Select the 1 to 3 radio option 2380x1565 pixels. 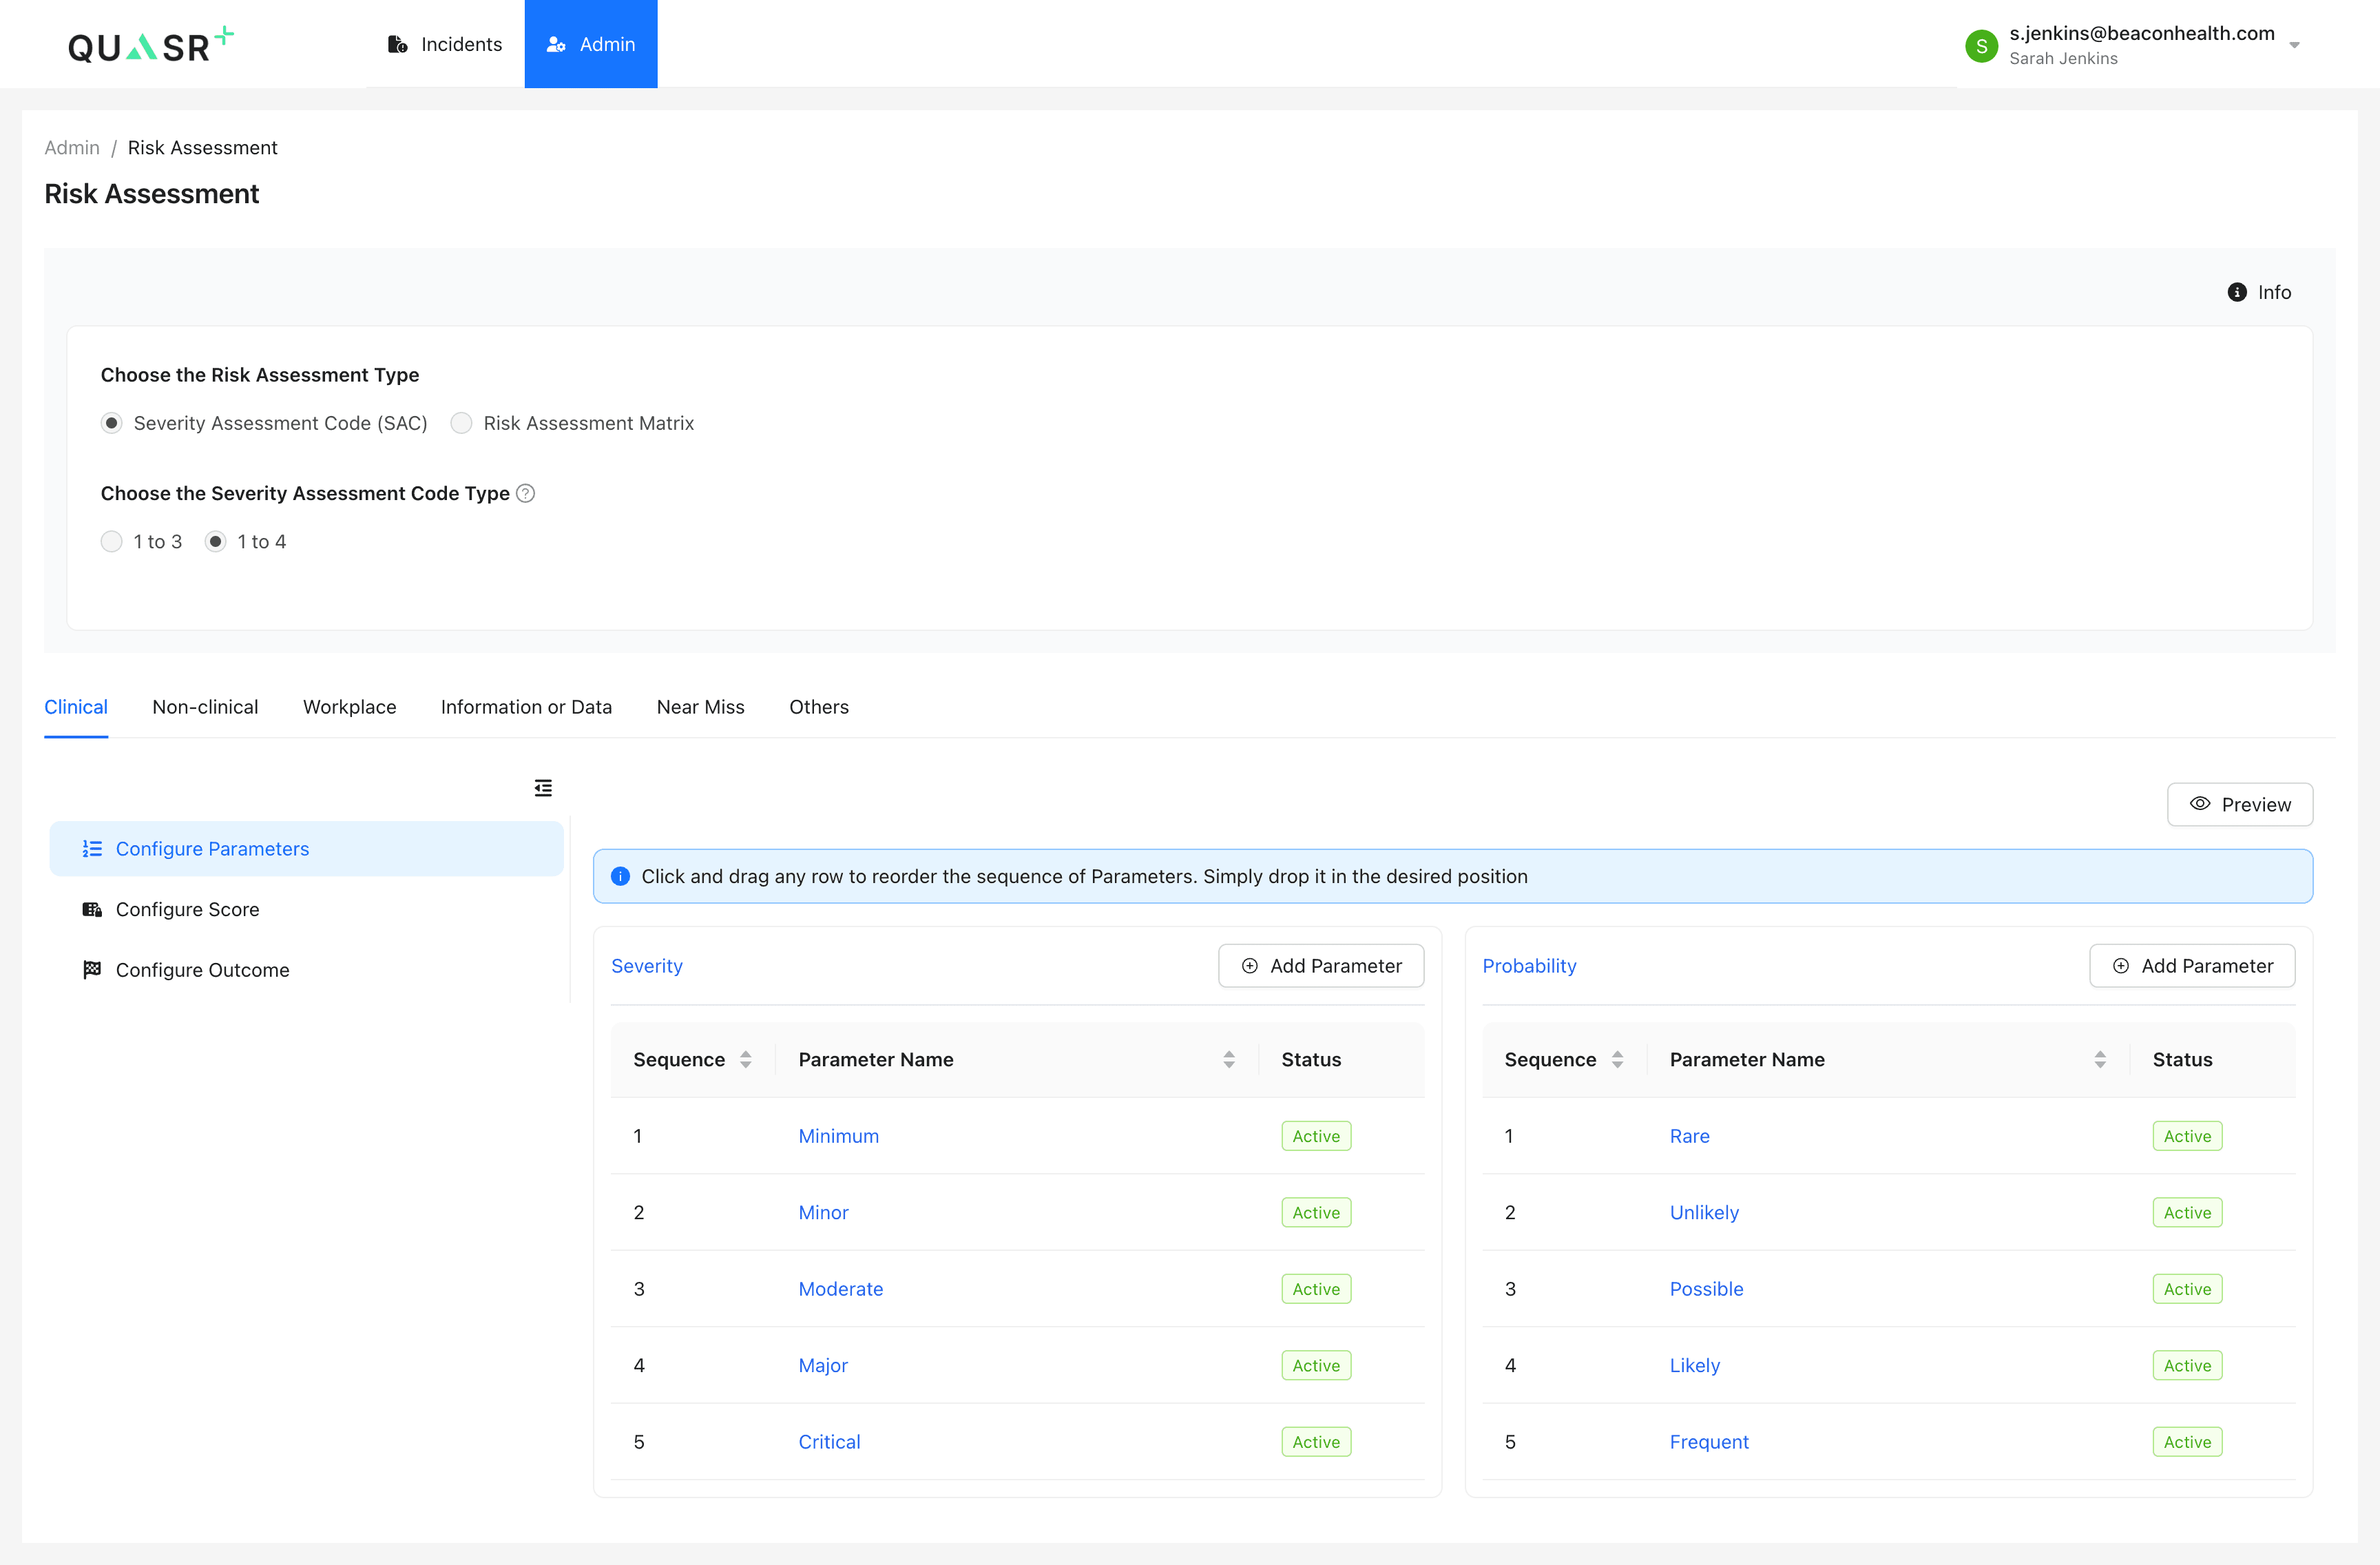pos(112,541)
